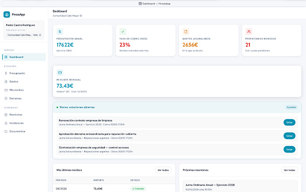Click the dollar icon on Presupuesto Anual card
Screen dimensions: 306x192
coord(60,31)
